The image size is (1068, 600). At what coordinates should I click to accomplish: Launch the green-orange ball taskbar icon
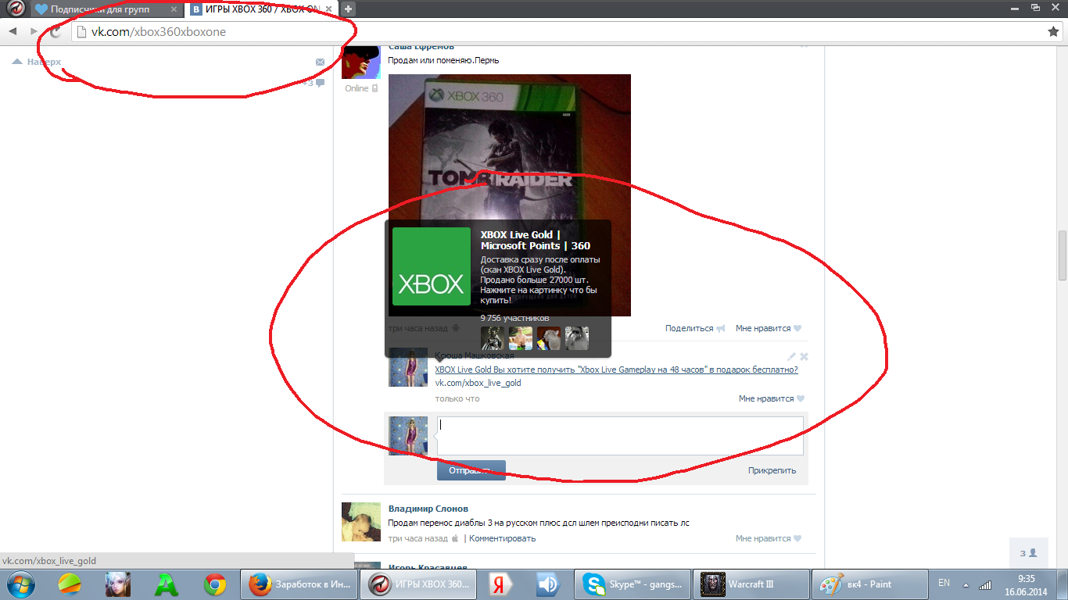(x=70, y=584)
